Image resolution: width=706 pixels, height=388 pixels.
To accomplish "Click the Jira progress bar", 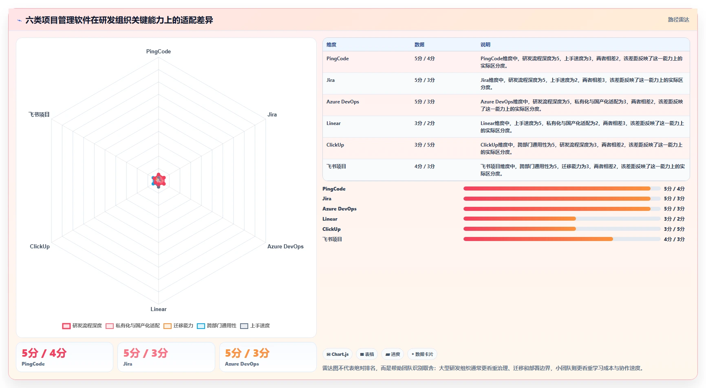I will 562,199.
